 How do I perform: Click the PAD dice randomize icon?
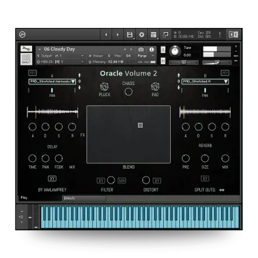155,86
